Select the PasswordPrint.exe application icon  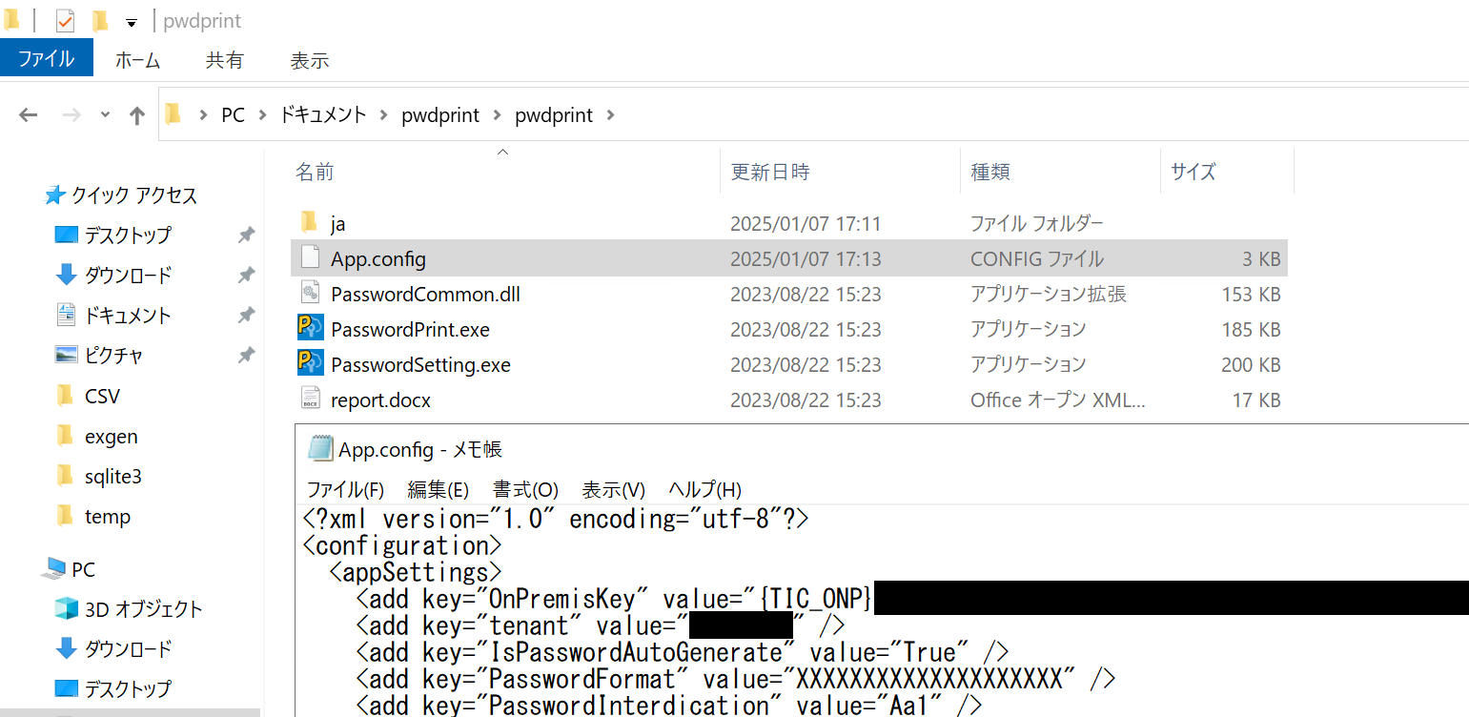310,329
